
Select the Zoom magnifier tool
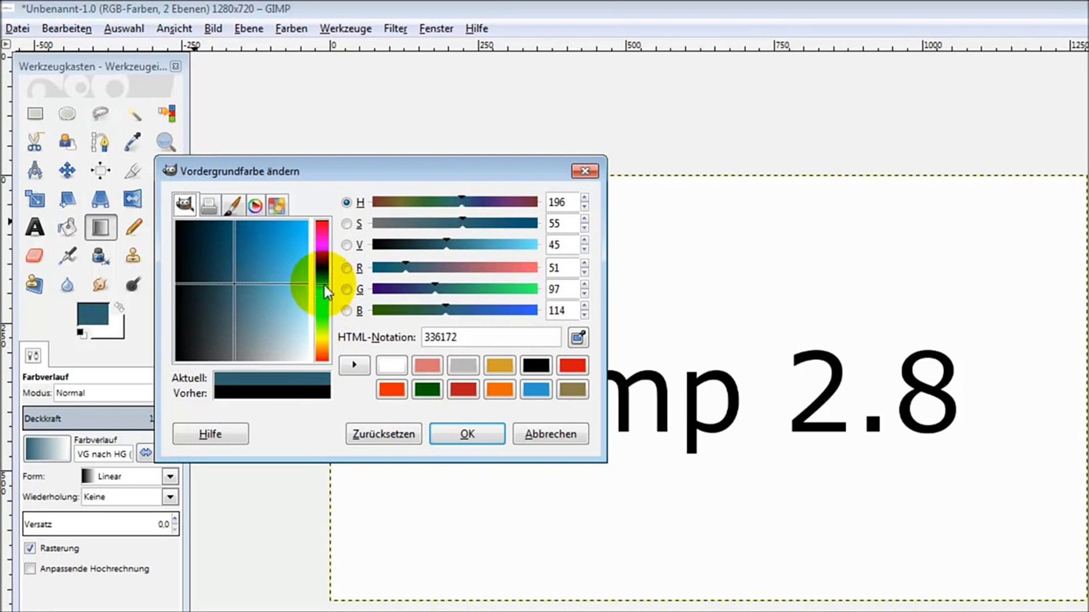167,142
